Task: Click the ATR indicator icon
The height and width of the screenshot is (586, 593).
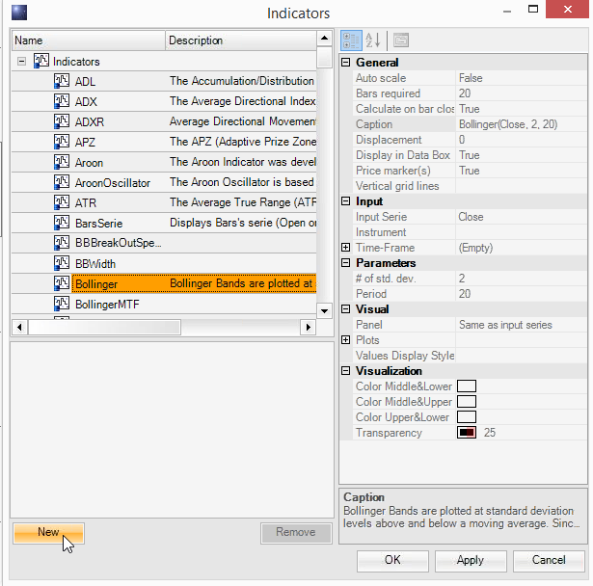Action: 62,202
